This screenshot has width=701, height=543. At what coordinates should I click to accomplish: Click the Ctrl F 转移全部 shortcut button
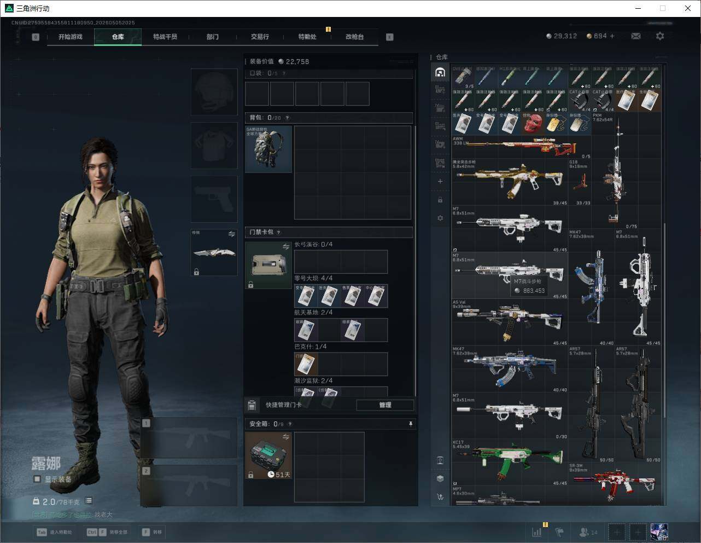pos(107,532)
